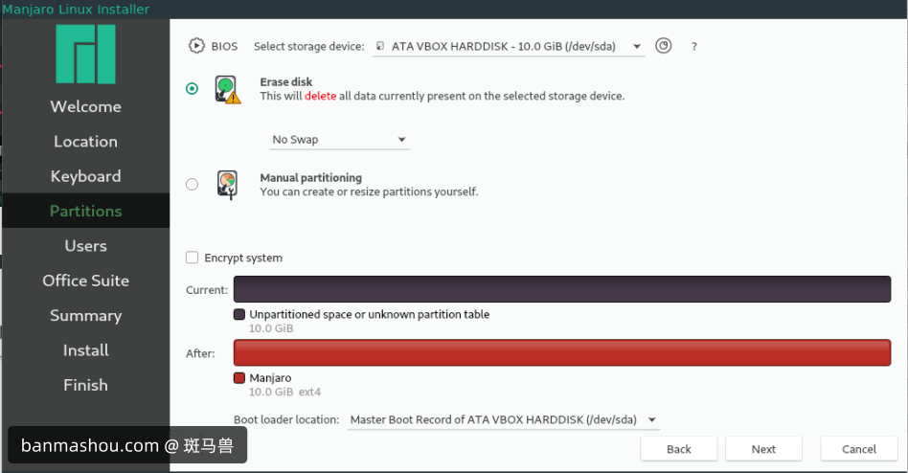Viewport: 908px width, 473px height.
Task: Open the Boot loader location dropdown
Action: (503, 419)
